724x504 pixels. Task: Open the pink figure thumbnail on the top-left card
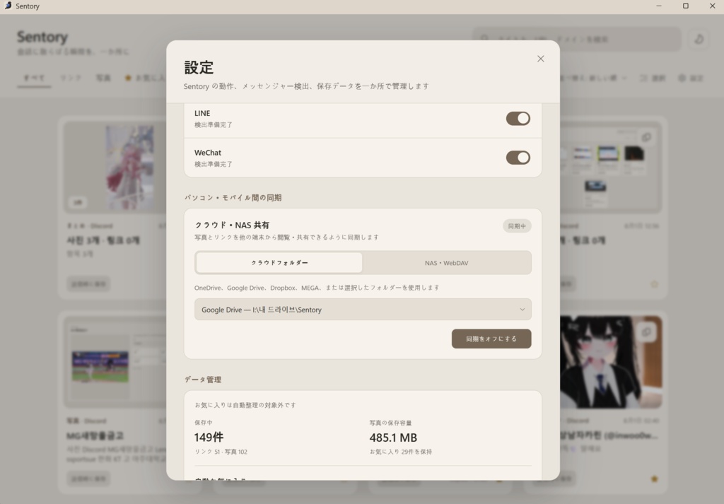[115, 167]
